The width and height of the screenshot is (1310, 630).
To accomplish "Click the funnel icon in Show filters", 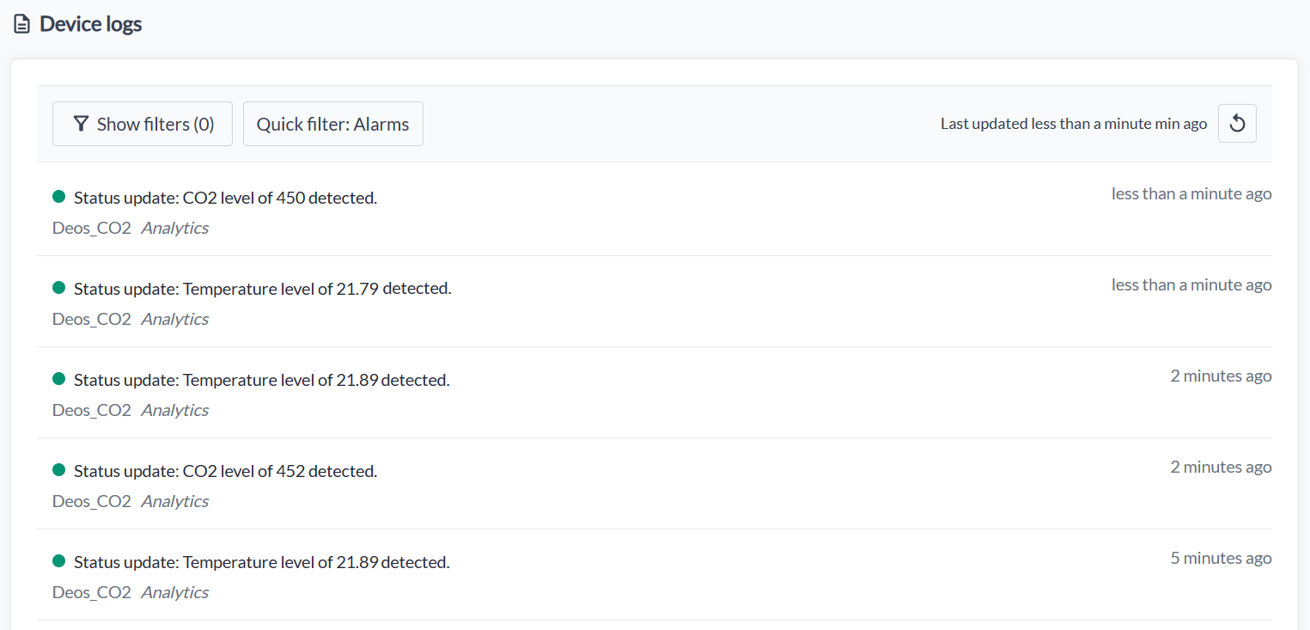I will (81, 124).
